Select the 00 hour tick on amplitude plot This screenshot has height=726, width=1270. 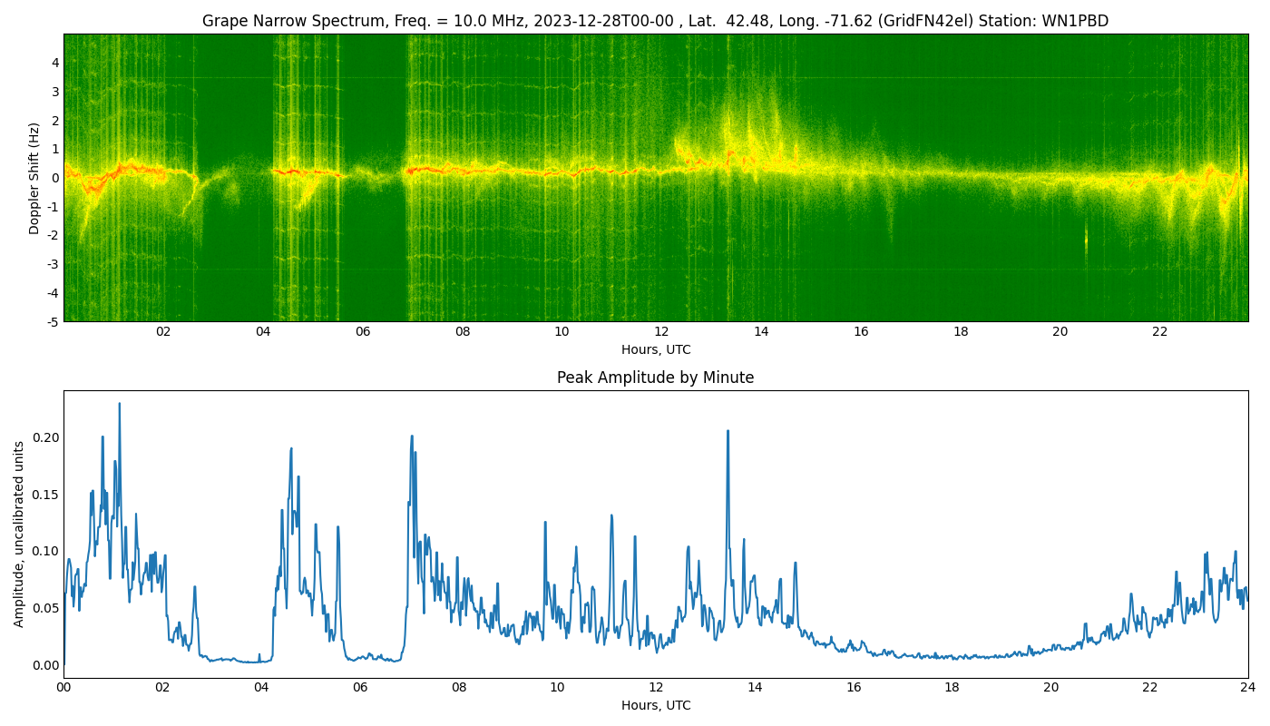coord(63,687)
